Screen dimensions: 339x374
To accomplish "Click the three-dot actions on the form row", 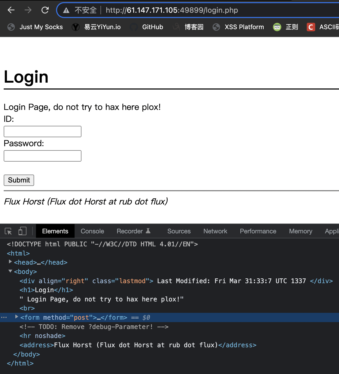I will click(x=4, y=317).
